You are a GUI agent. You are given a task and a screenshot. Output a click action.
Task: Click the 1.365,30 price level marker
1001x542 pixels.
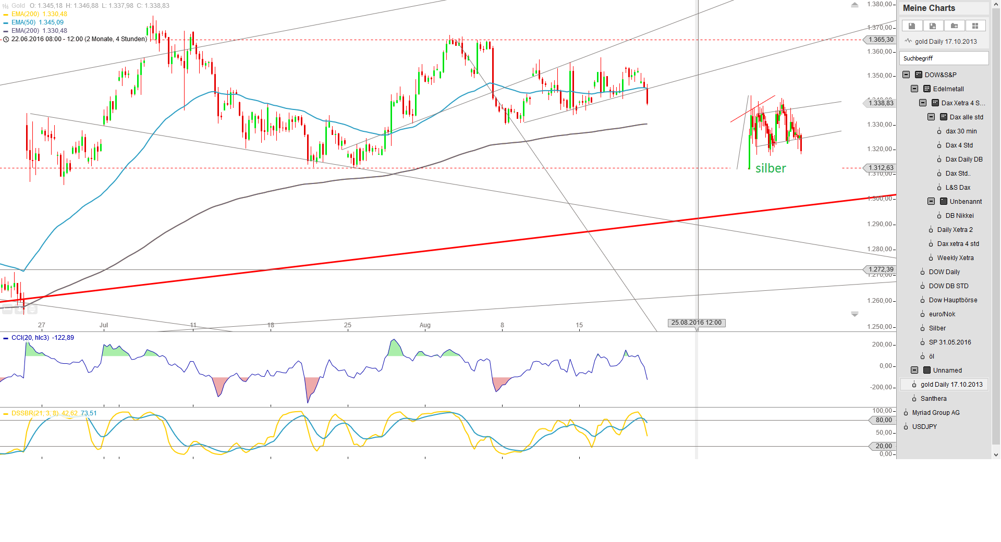[881, 40]
